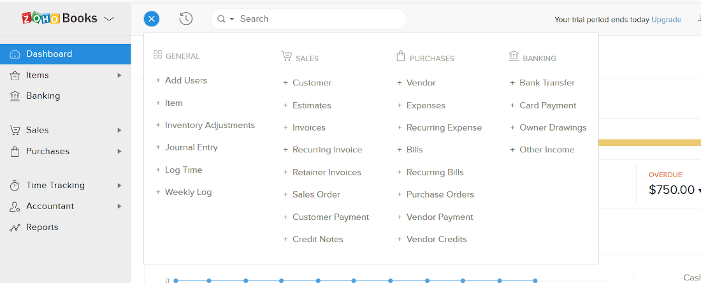Click the Items basket icon in sidebar

pyautogui.click(x=15, y=75)
